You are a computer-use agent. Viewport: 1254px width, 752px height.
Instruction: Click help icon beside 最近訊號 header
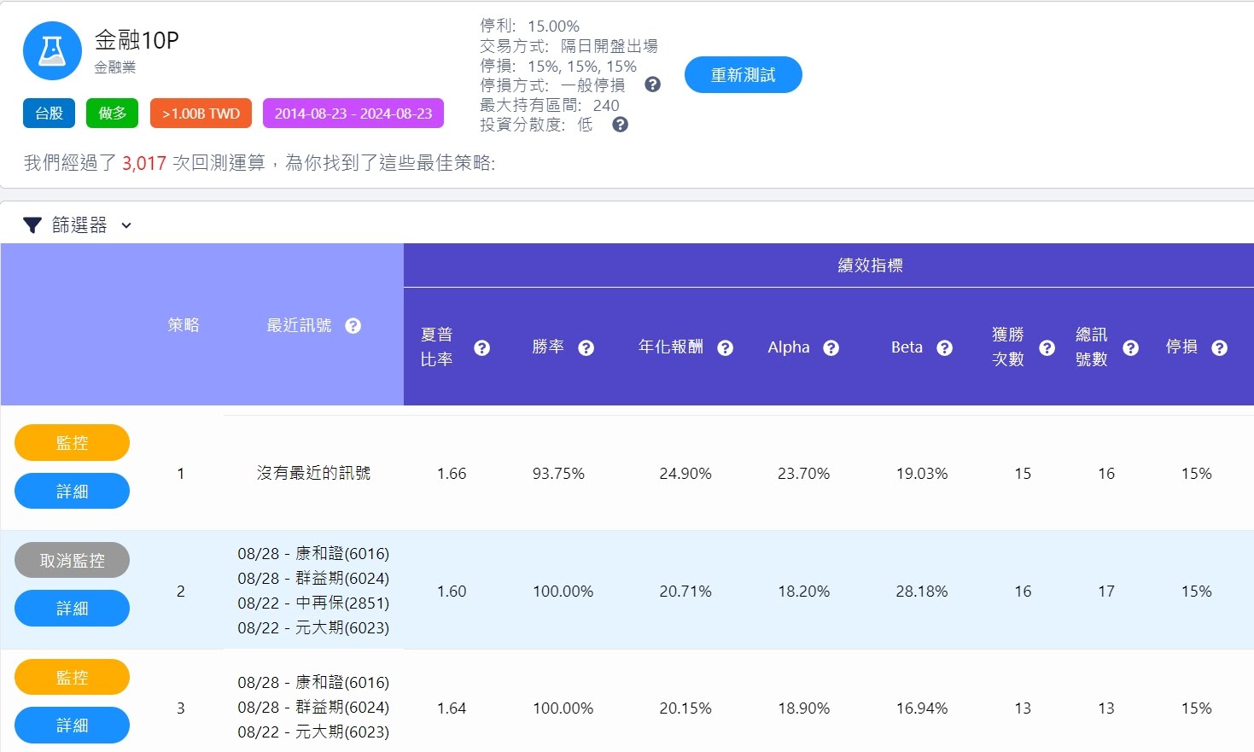pos(353,326)
